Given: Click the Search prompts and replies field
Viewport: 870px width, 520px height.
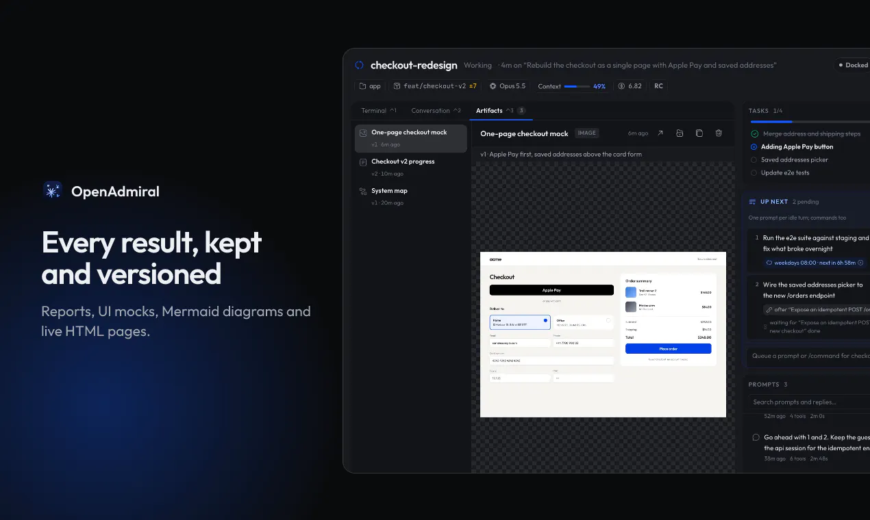Looking at the screenshot, I should click(x=809, y=402).
